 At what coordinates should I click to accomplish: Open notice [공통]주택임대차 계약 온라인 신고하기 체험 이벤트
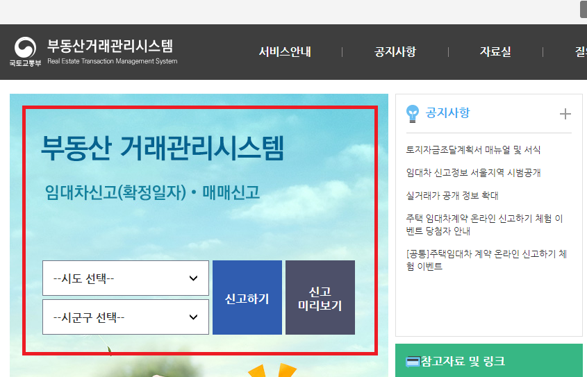[486, 260]
